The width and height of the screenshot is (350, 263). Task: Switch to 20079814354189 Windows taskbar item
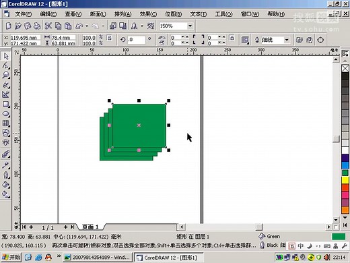97,257
